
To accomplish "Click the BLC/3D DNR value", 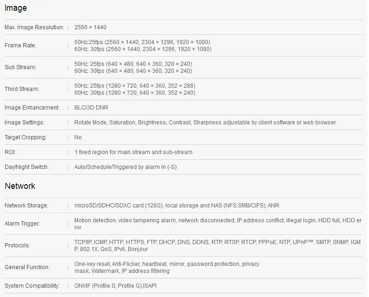I will 91,108.
